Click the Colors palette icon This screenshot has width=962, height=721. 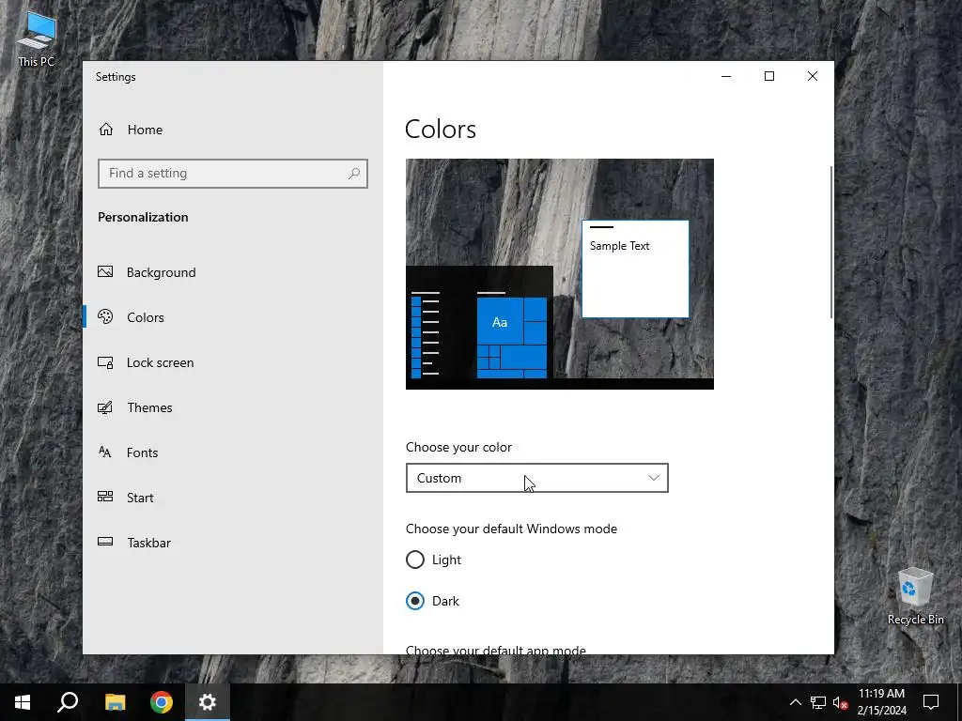point(105,317)
